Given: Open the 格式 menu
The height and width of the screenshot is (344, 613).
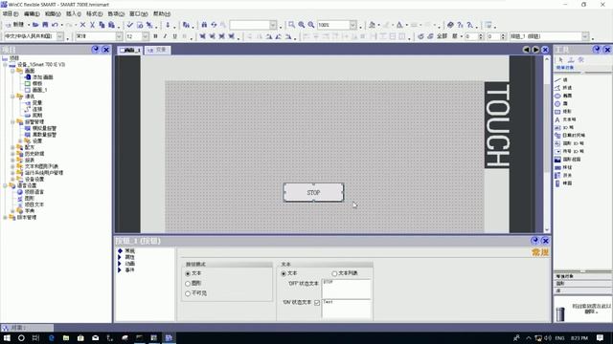Looking at the screenshot, I should click(x=94, y=13).
